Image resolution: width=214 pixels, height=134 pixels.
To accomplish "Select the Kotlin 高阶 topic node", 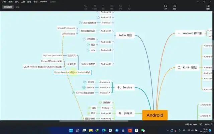I will (125, 35).
